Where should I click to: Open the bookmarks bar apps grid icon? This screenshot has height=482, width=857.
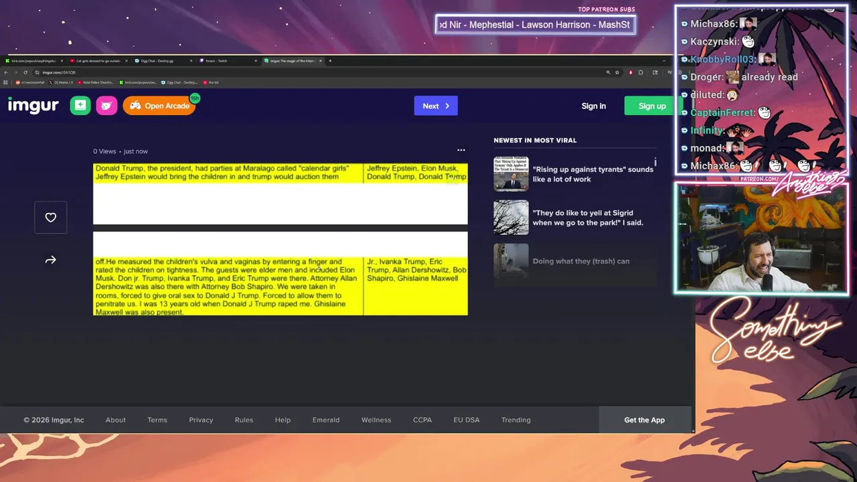tap(5, 82)
